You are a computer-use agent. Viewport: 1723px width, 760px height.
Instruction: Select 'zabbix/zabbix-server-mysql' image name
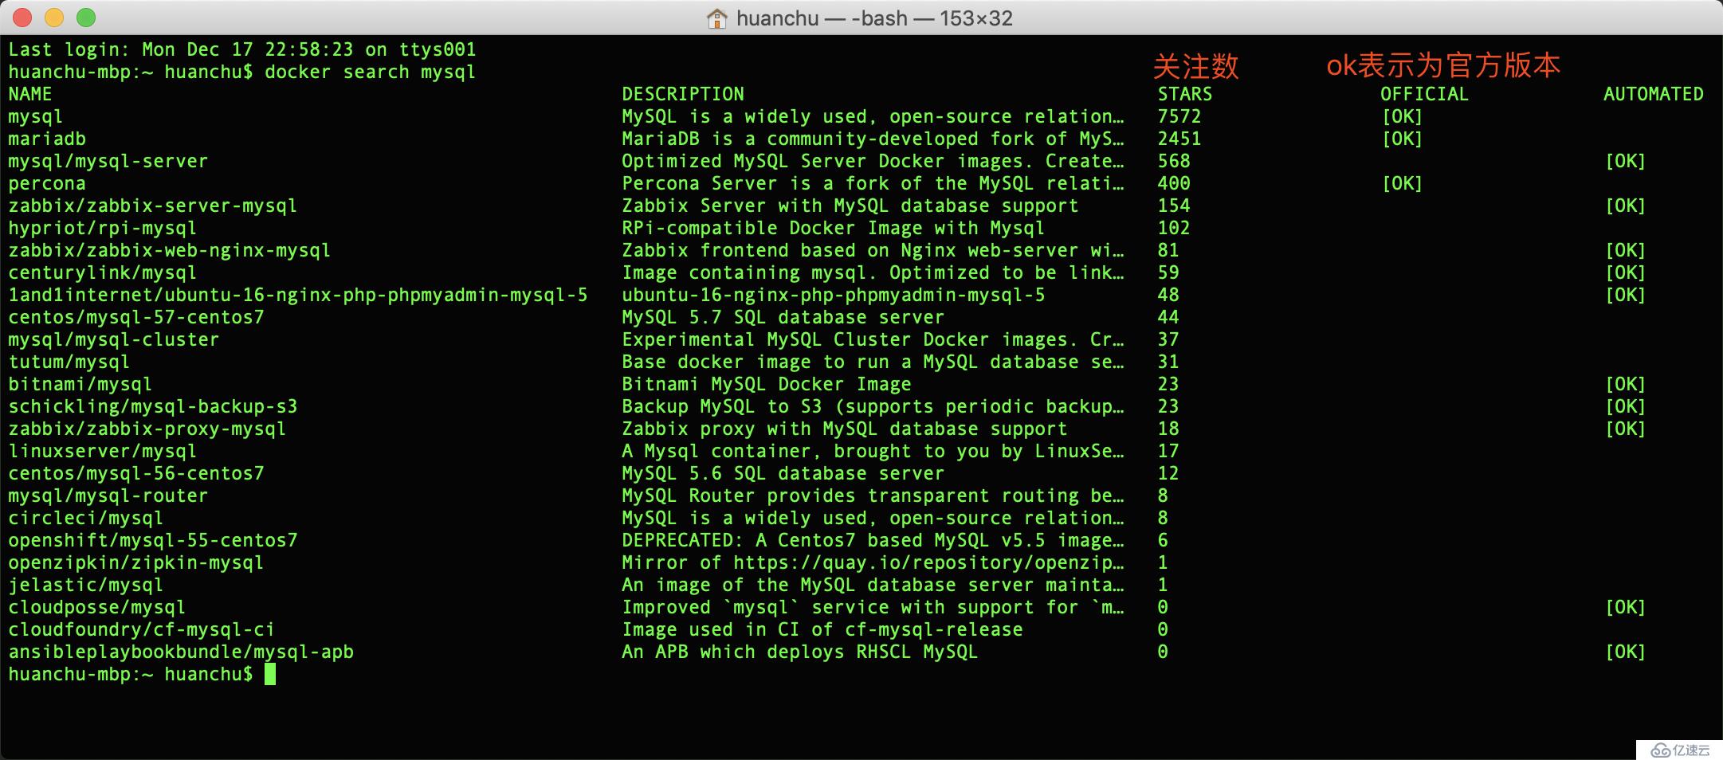153,206
